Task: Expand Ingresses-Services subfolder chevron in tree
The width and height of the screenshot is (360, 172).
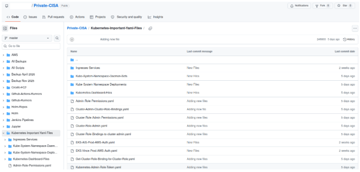Action: tap(5, 139)
